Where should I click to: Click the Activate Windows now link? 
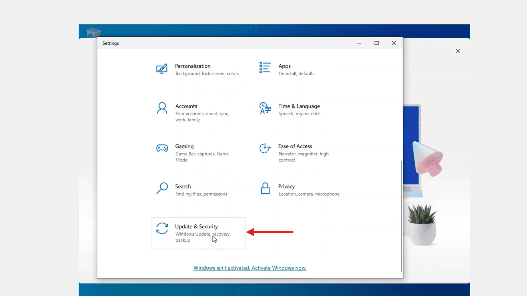tap(250, 268)
